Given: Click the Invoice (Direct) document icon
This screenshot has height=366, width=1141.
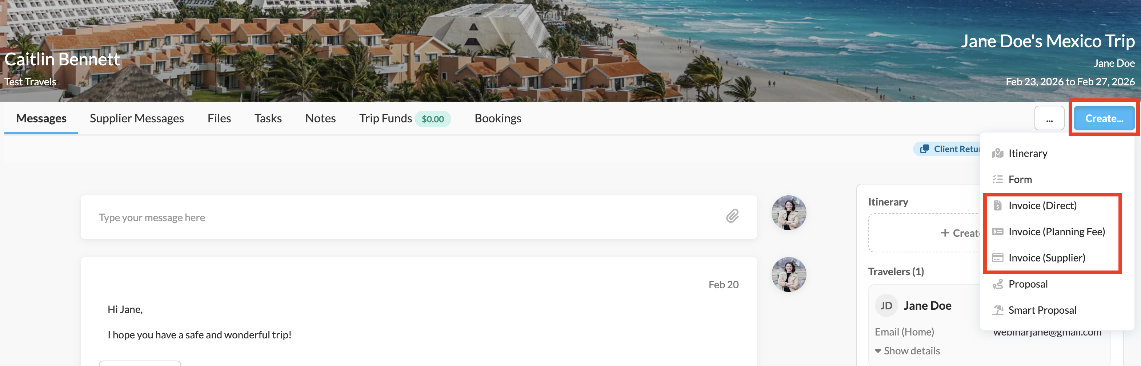Looking at the screenshot, I should coord(997,206).
